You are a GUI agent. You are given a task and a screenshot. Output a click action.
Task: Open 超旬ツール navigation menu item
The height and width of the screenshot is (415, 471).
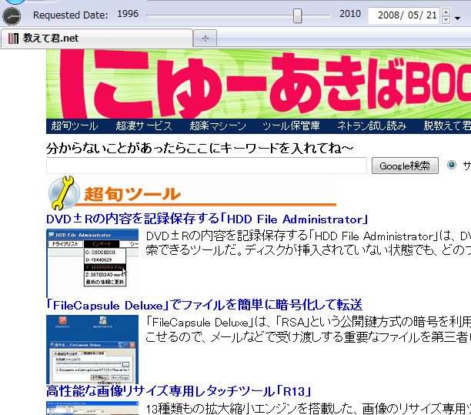click(x=75, y=126)
